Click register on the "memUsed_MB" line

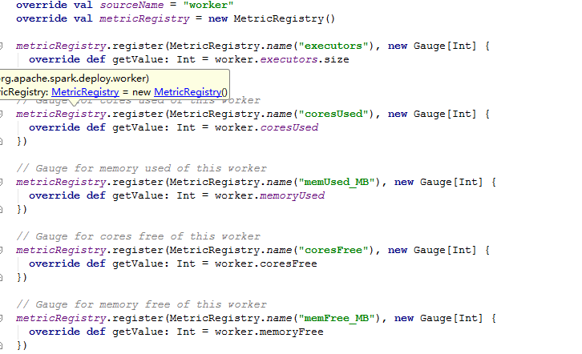click(x=138, y=182)
